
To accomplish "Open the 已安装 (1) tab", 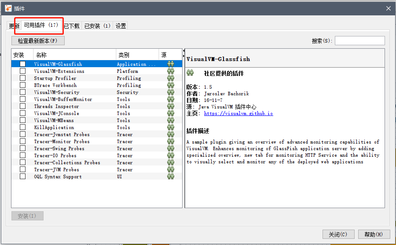I will pyautogui.click(x=97, y=26).
